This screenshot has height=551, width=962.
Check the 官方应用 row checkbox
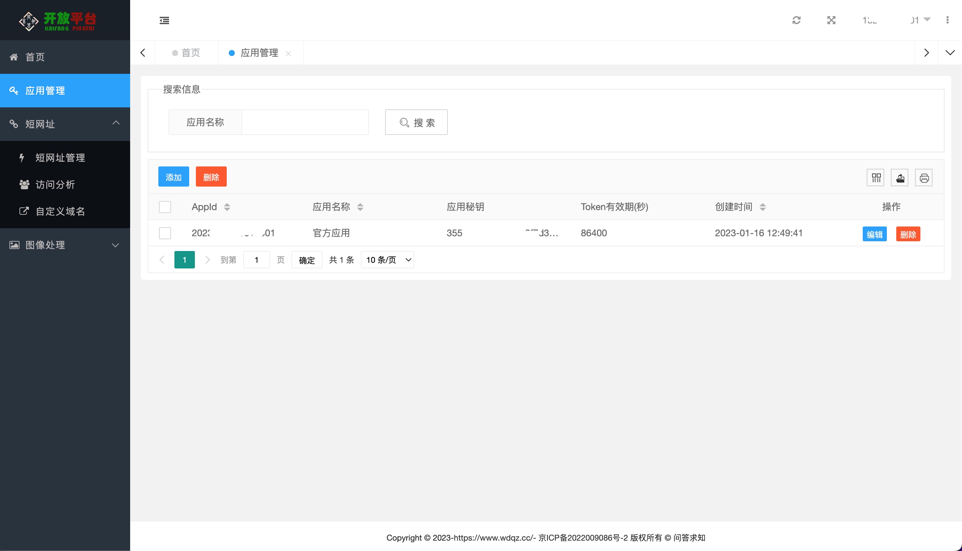coord(165,233)
